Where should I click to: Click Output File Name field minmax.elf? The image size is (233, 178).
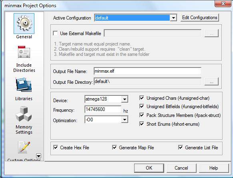[x=148, y=71]
